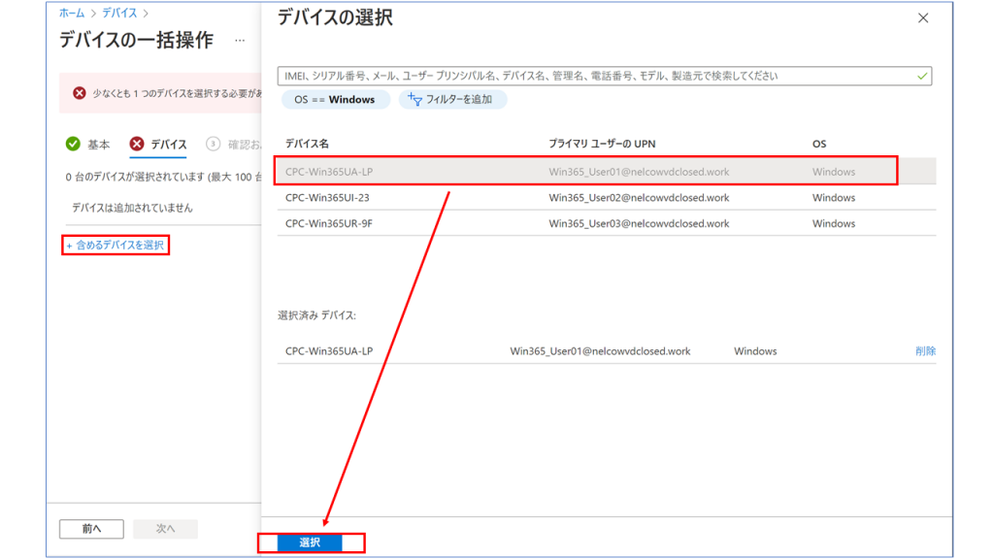Go back with the 前へ button

pyautogui.click(x=92, y=529)
